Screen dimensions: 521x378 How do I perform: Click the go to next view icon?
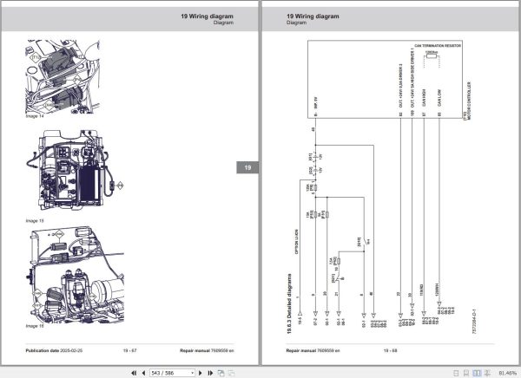click(x=231, y=373)
